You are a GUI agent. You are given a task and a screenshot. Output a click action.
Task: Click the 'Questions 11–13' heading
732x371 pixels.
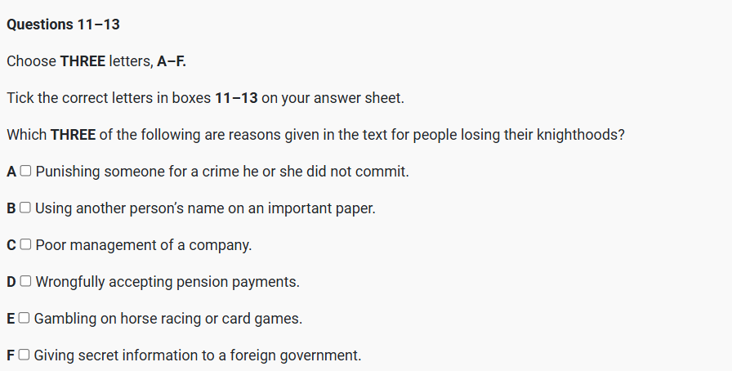(x=63, y=25)
